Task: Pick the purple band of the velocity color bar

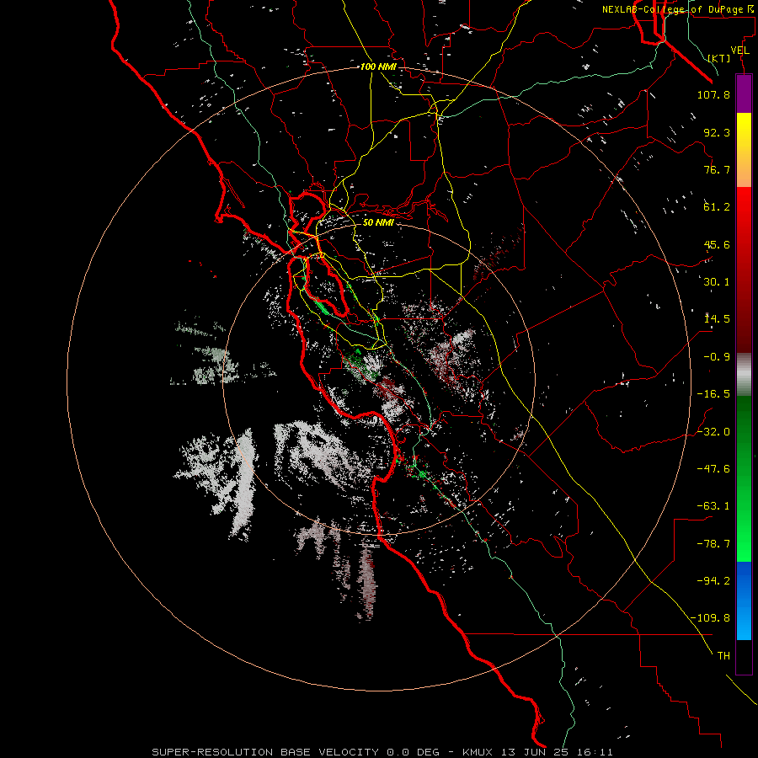Action: point(744,93)
